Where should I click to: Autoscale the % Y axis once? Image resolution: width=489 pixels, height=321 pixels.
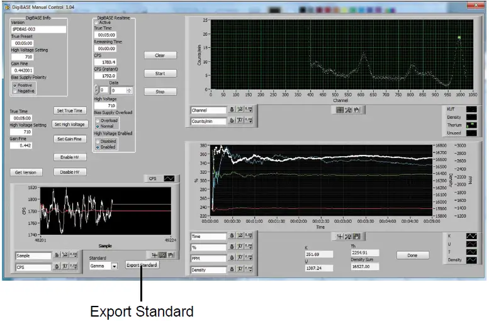(x=240, y=247)
